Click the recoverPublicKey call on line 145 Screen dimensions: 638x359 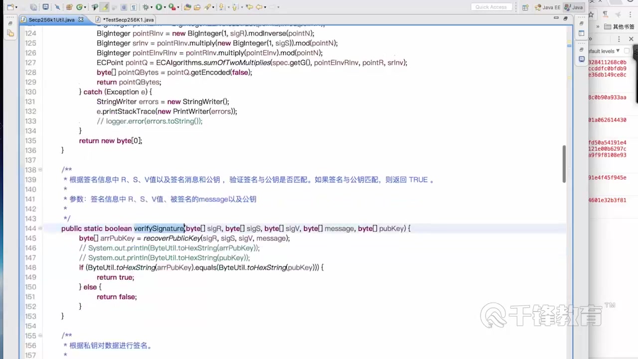coord(172,238)
